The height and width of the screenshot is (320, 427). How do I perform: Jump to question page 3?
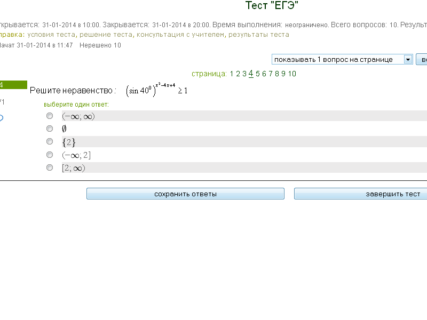(x=244, y=74)
